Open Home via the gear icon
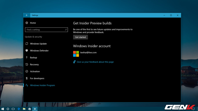The image size is (198, 111). tap(27, 23)
